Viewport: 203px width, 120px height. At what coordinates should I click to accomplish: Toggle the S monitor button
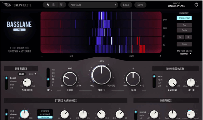pyautogui.click(x=188, y=37)
